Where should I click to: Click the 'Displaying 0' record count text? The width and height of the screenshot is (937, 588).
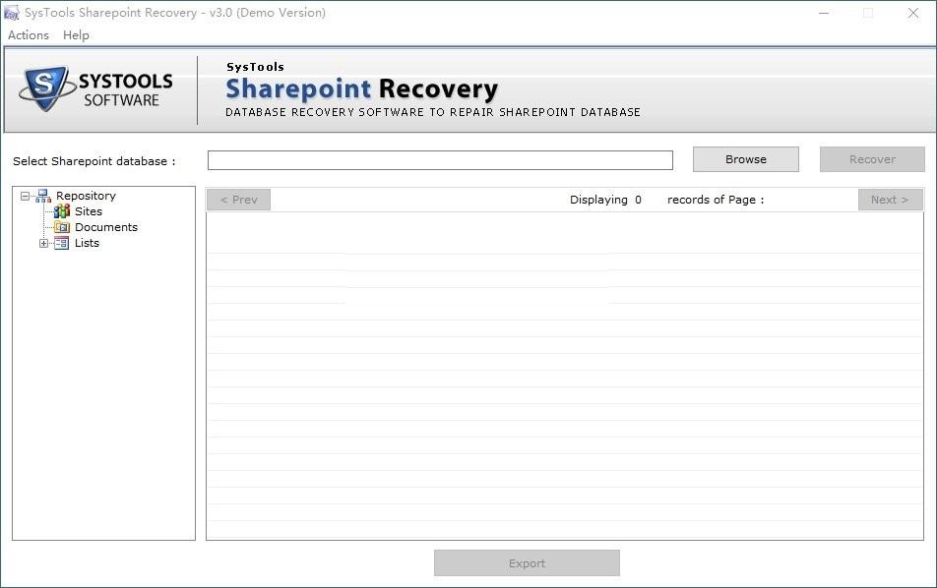(605, 200)
